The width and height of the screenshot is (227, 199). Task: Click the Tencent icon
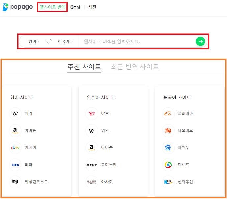click(168, 165)
